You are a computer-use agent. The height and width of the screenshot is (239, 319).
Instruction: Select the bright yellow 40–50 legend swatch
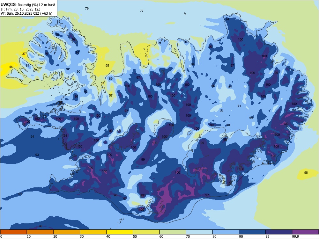tap(120, 232)
